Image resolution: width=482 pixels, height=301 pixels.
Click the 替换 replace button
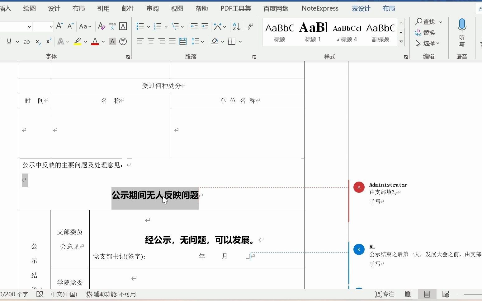425,32
